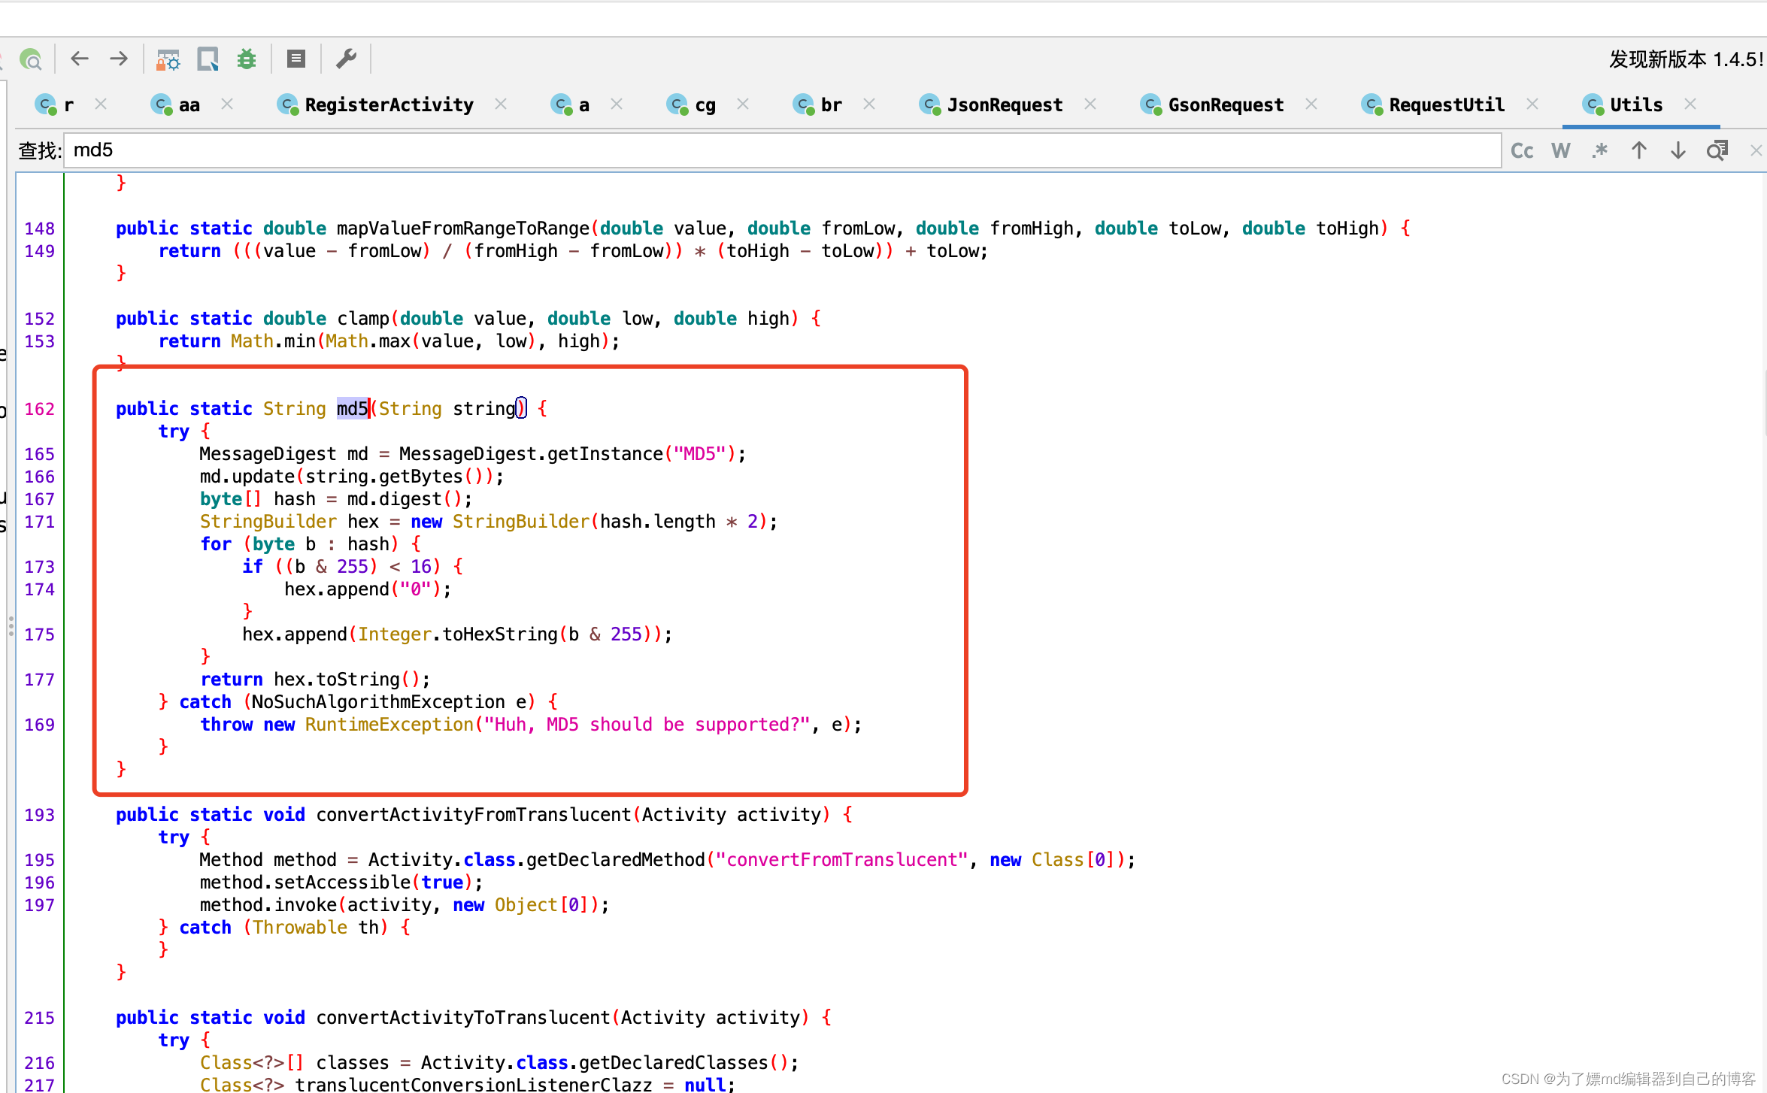This screenshot has width=1767, height=1093.
Task: Open the deobfuscation settings icon
Action: [x=168, y=59]
